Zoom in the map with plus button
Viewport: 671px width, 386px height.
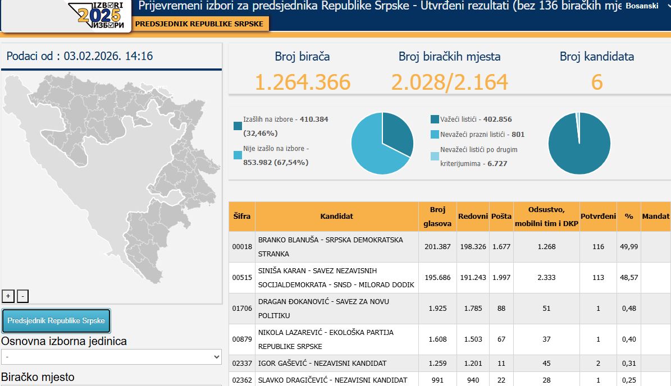[x=8, y=296]
